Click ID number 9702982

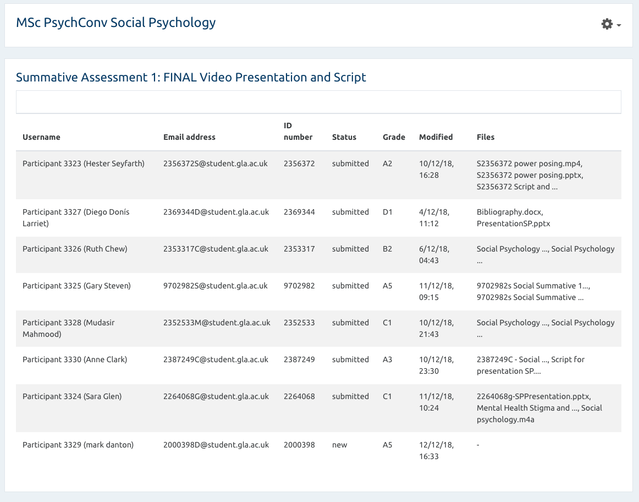click(299, 286)
